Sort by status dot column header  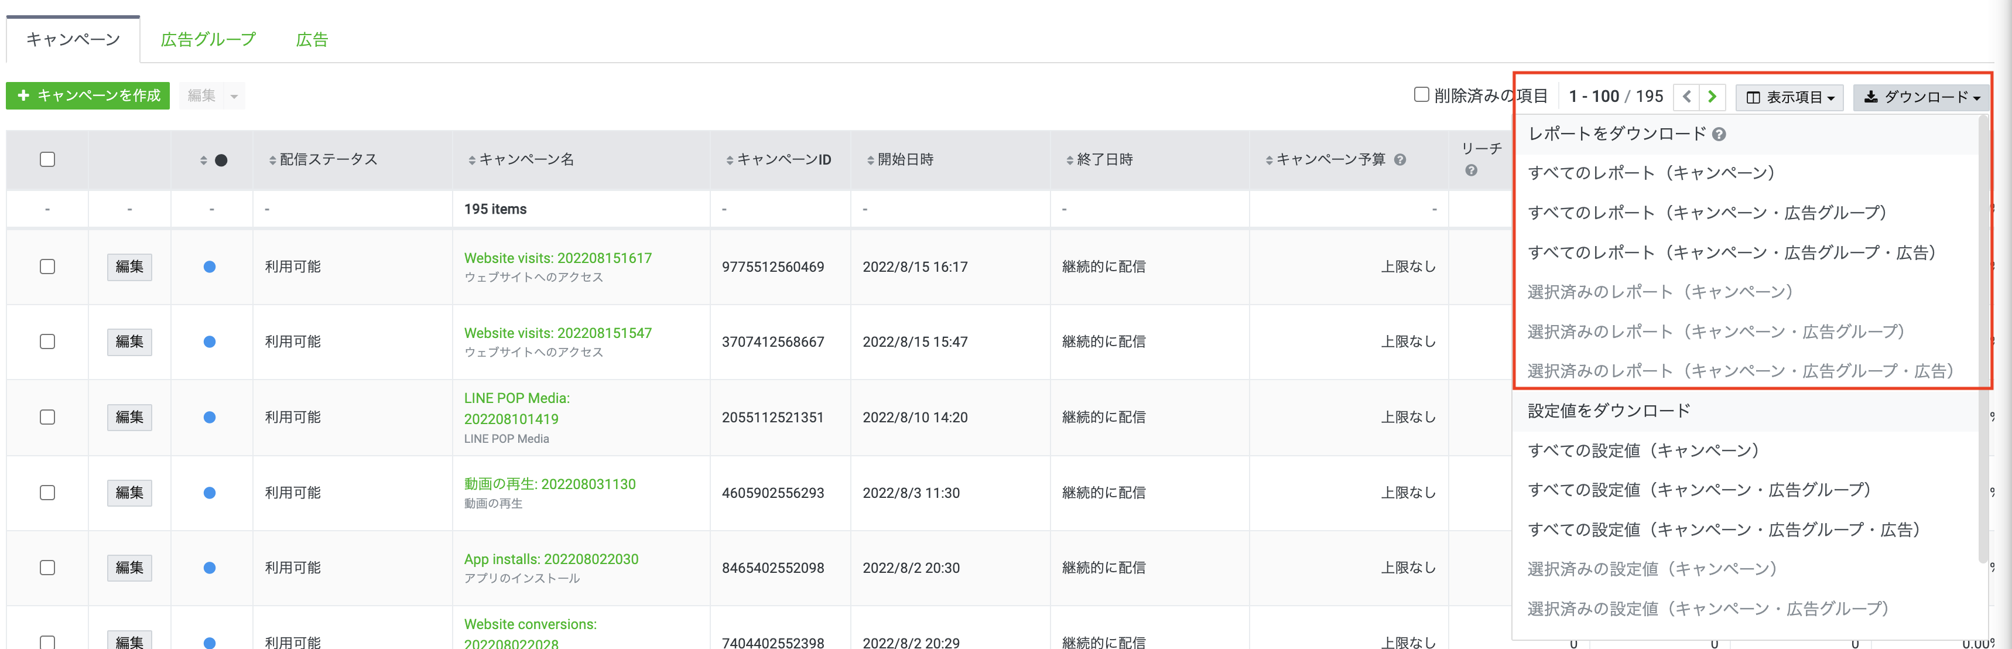pos(213,160)
